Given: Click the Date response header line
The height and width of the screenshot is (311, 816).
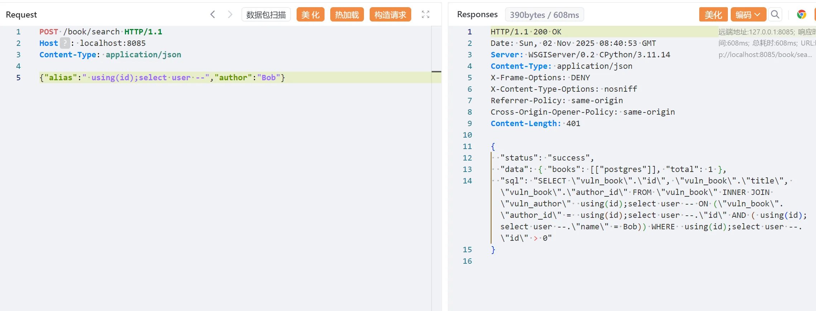Looking at the screenshot, I should [x=573, y=43].
